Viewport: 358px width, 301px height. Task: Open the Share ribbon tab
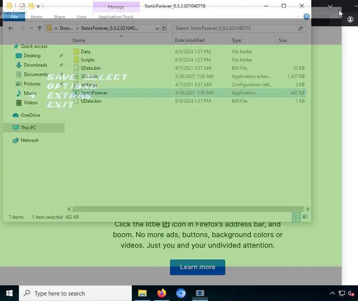pos(59,17)
